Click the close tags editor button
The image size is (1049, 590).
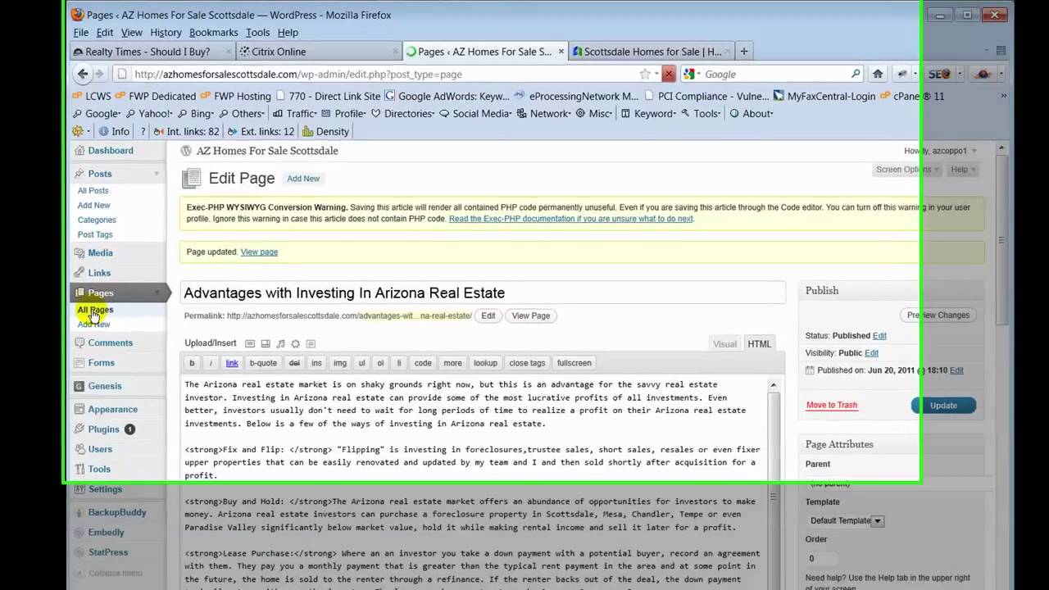click(527, 363)
